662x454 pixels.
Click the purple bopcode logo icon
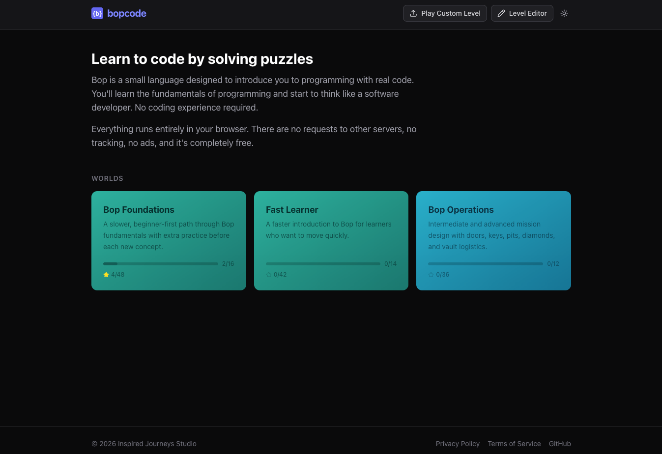pos(97,13)
